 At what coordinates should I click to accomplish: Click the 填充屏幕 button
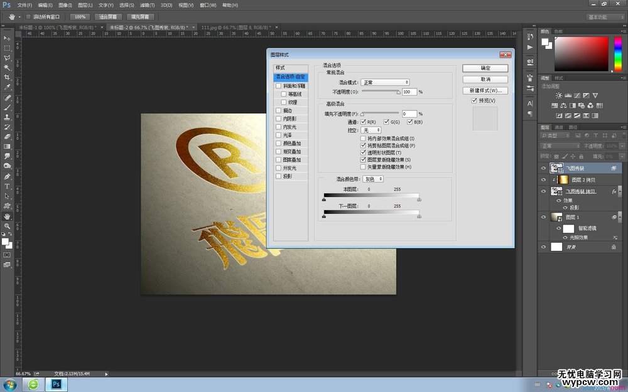coord(140,17)
